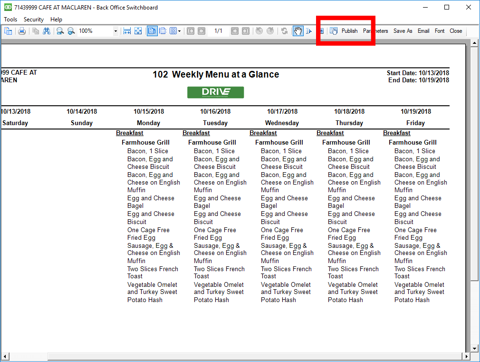Click the Copy icon in toolbar
Viewport: 480px width, 362px height.
(x=36, y=31)
